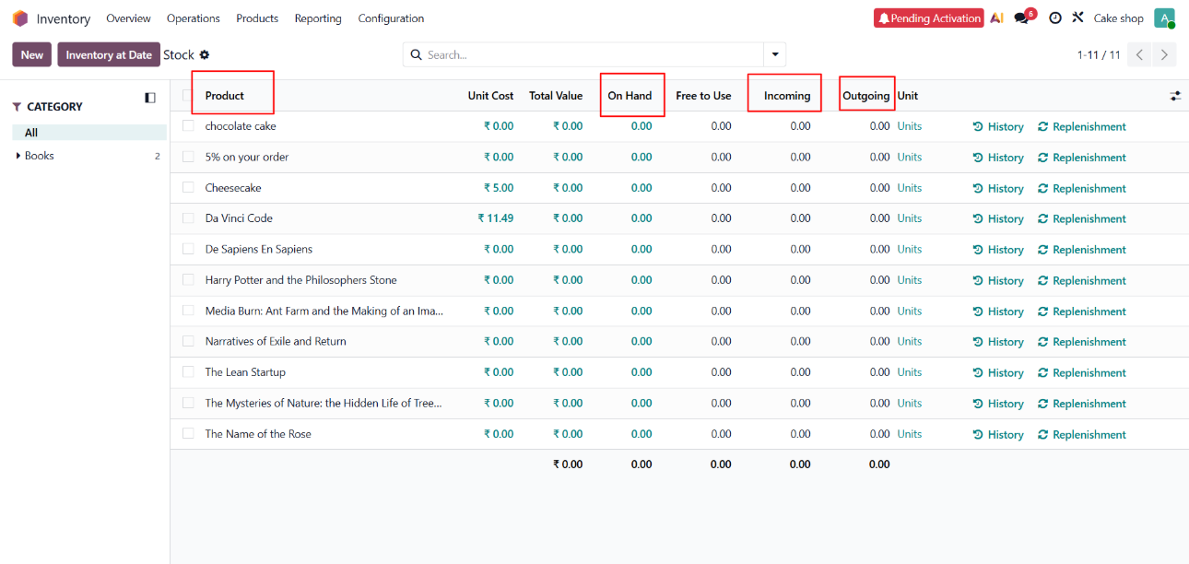This screenshot has height=564, width=1189.
Task: Check the select-all checkbox in header
Action: [x=188, y=96]
